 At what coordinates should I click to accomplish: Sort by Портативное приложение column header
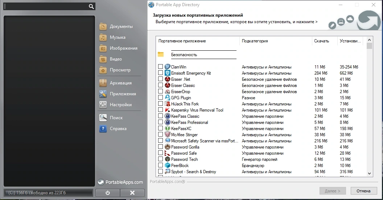[198, 41]
